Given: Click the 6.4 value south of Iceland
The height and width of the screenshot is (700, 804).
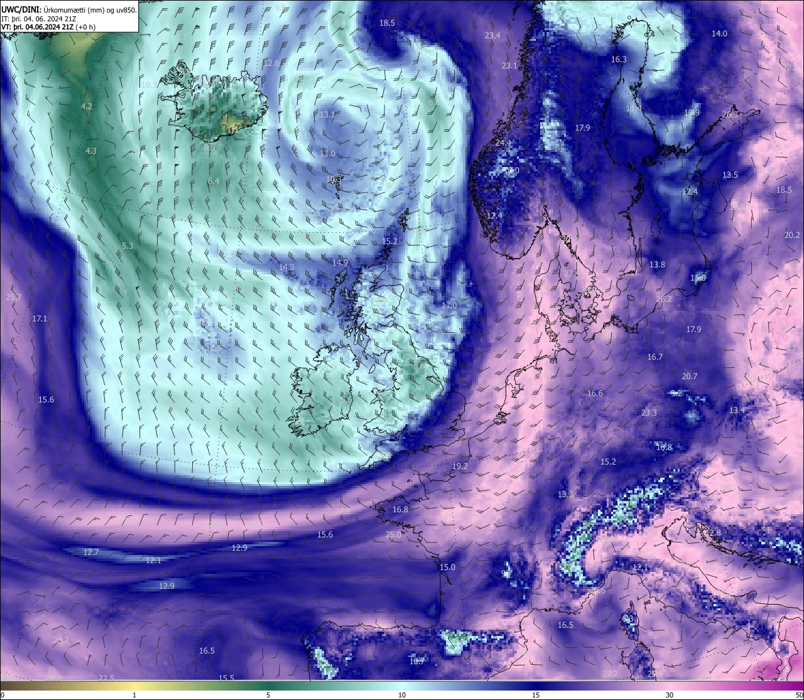Looking at the screenshot, I should (214, 181).
